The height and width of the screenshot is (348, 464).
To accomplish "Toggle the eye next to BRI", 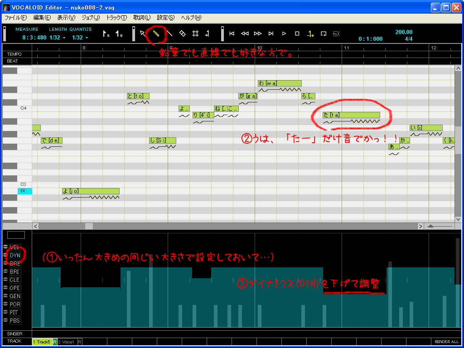I will pyautogui.click(x=5, y=271).
